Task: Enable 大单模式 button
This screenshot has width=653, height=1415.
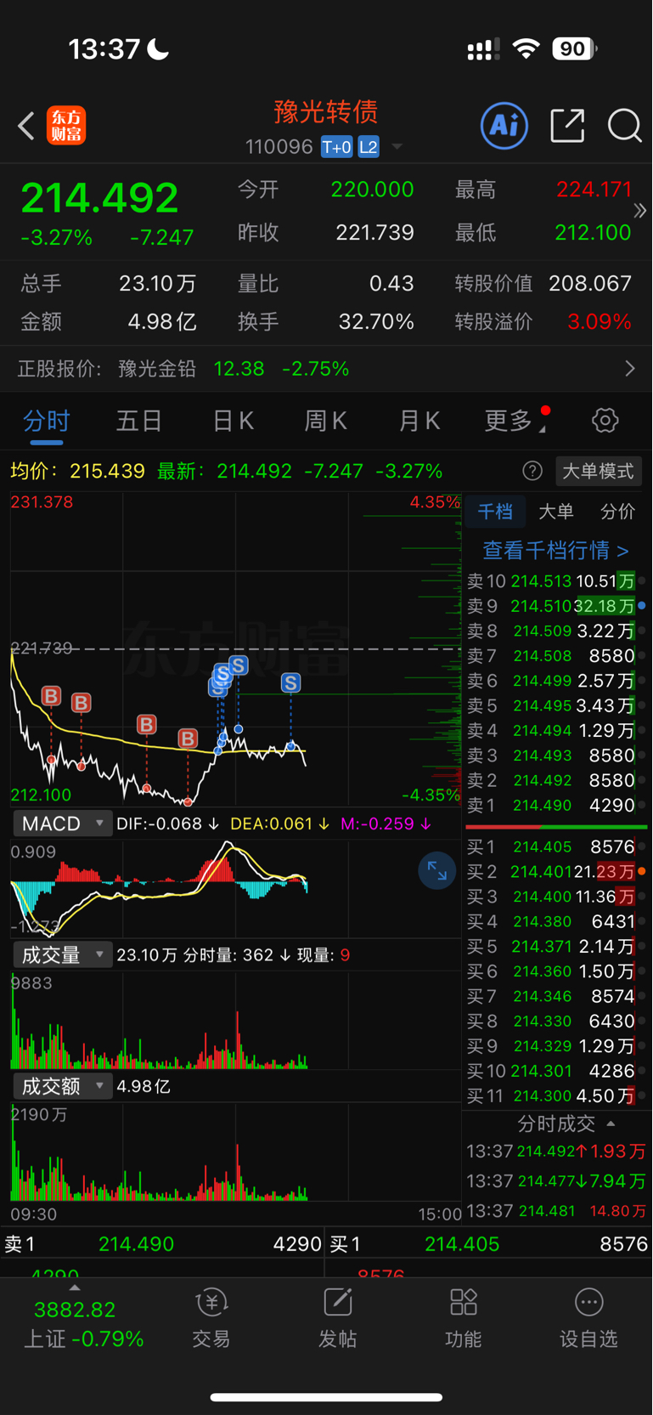Action: coord(598,471)
